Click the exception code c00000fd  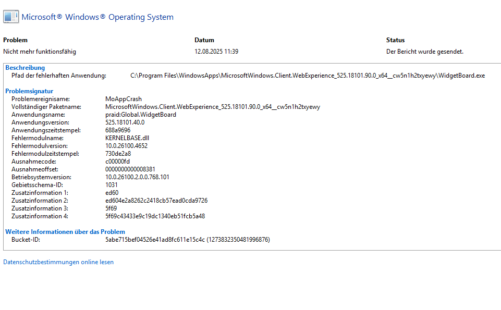pyautogui.click(x=117, y=162)
